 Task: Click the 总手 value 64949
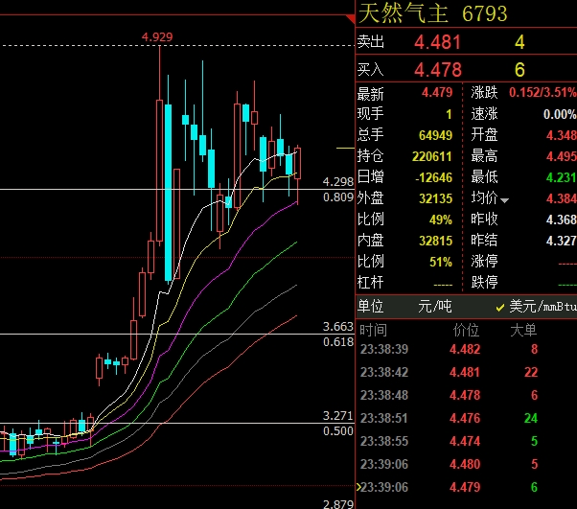tap(435, 135)
